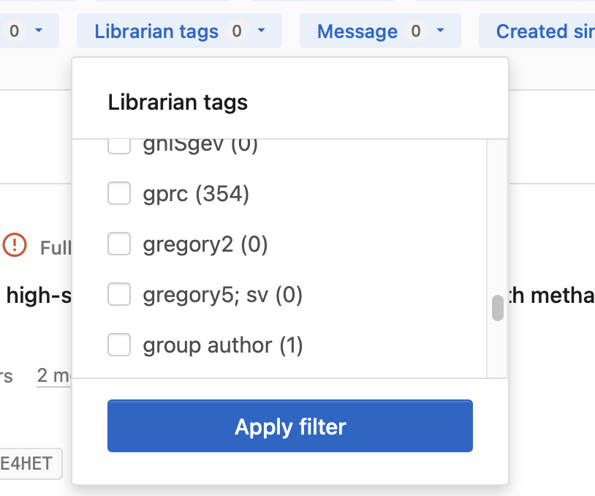The height and width of the screenshot is (496, 595).
Task: Click the tag list scrollbar thumb
Action: [498, 309]
